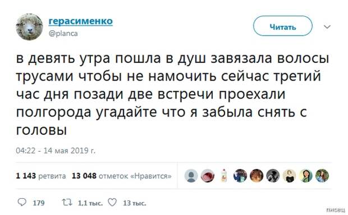
Task: View the 1 143 ретвита list
Action: (x=41, y=176)
